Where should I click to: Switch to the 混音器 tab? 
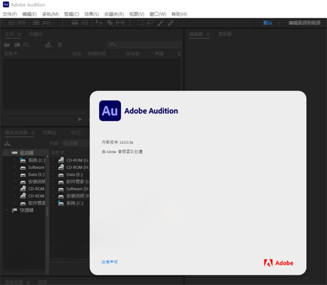coord(225,34)
